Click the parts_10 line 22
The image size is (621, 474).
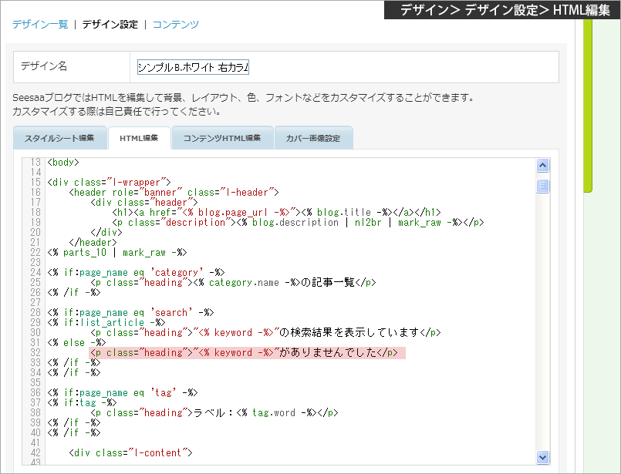click(x=116, y=253)
